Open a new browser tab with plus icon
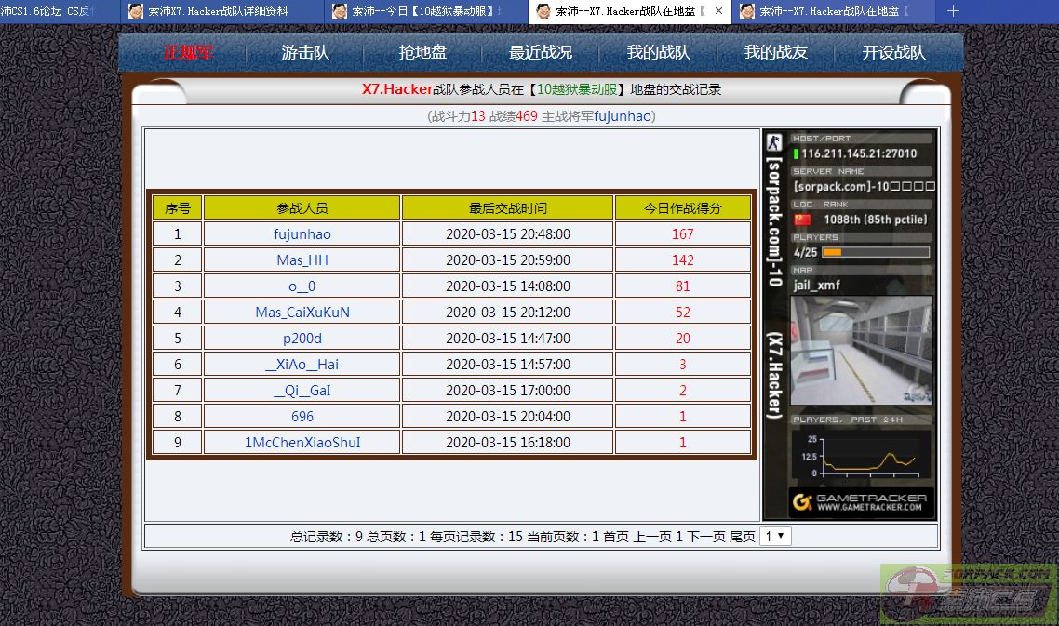 click(952, 11)
